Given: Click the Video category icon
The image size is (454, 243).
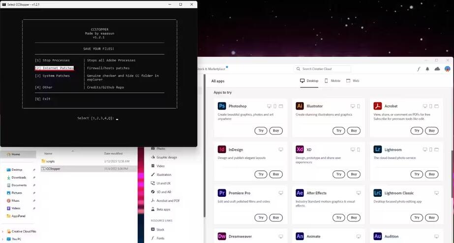Looking at the screenshot, I should pyautogui.click(x=153, y=166).
